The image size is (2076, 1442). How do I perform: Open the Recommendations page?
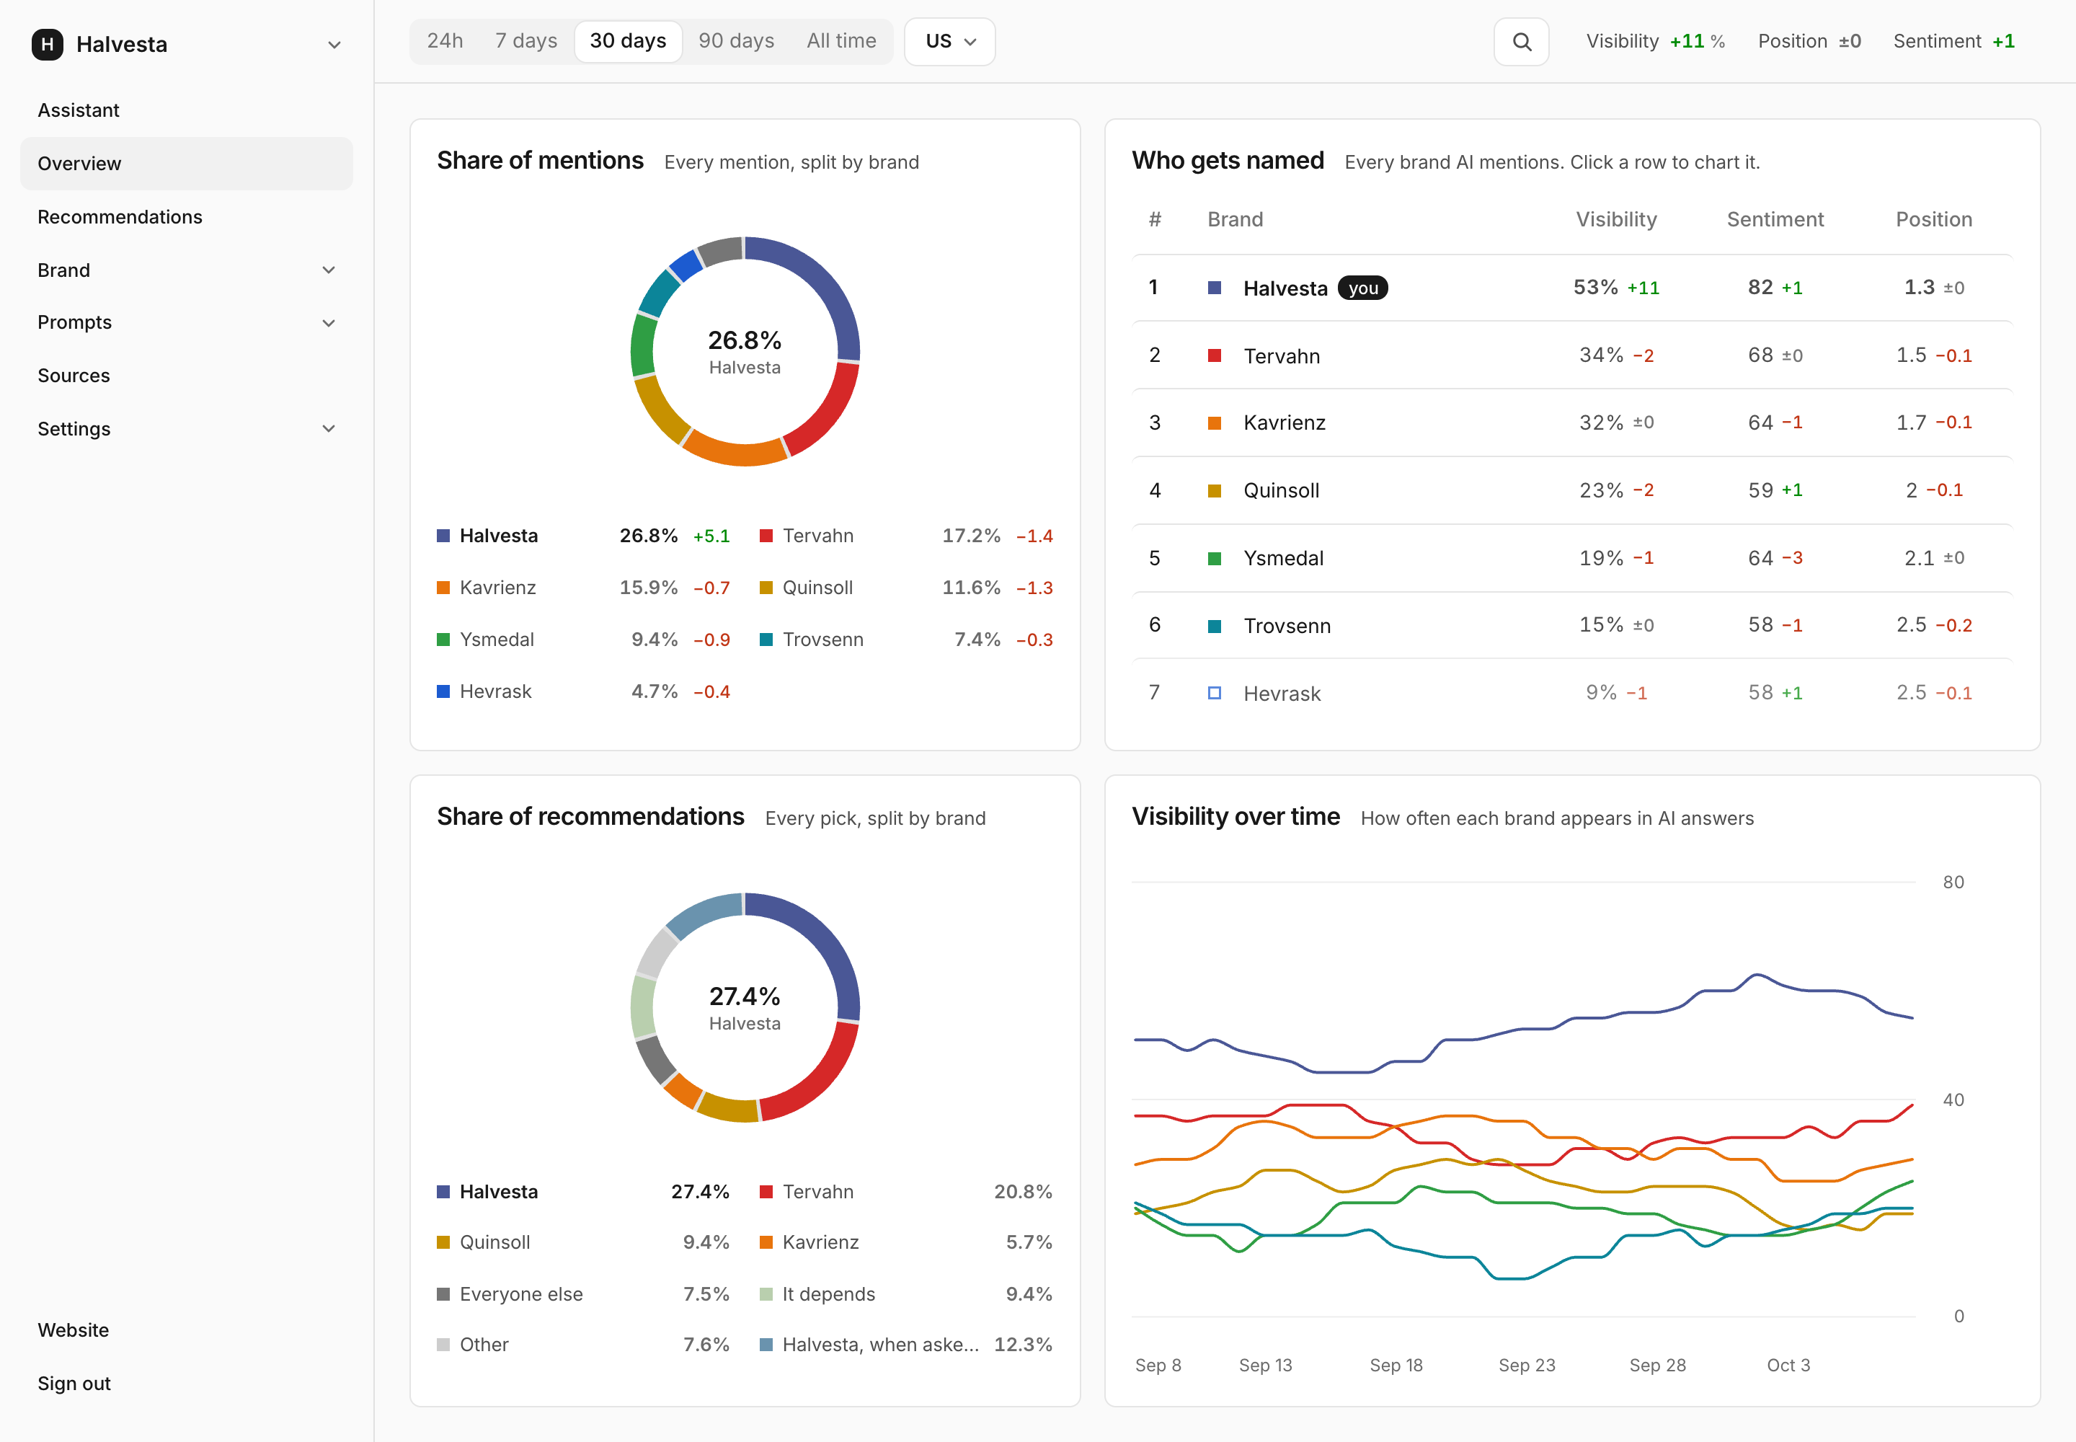[186, 217]
